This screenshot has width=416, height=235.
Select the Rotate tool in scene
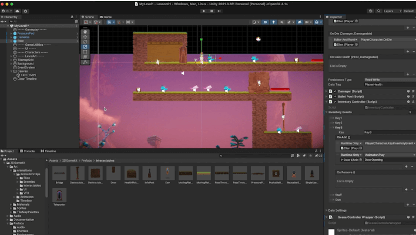point(85,42)
